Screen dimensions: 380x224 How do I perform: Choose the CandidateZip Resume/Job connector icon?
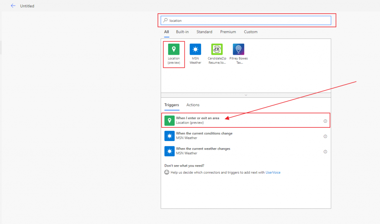tap(217, 49)
